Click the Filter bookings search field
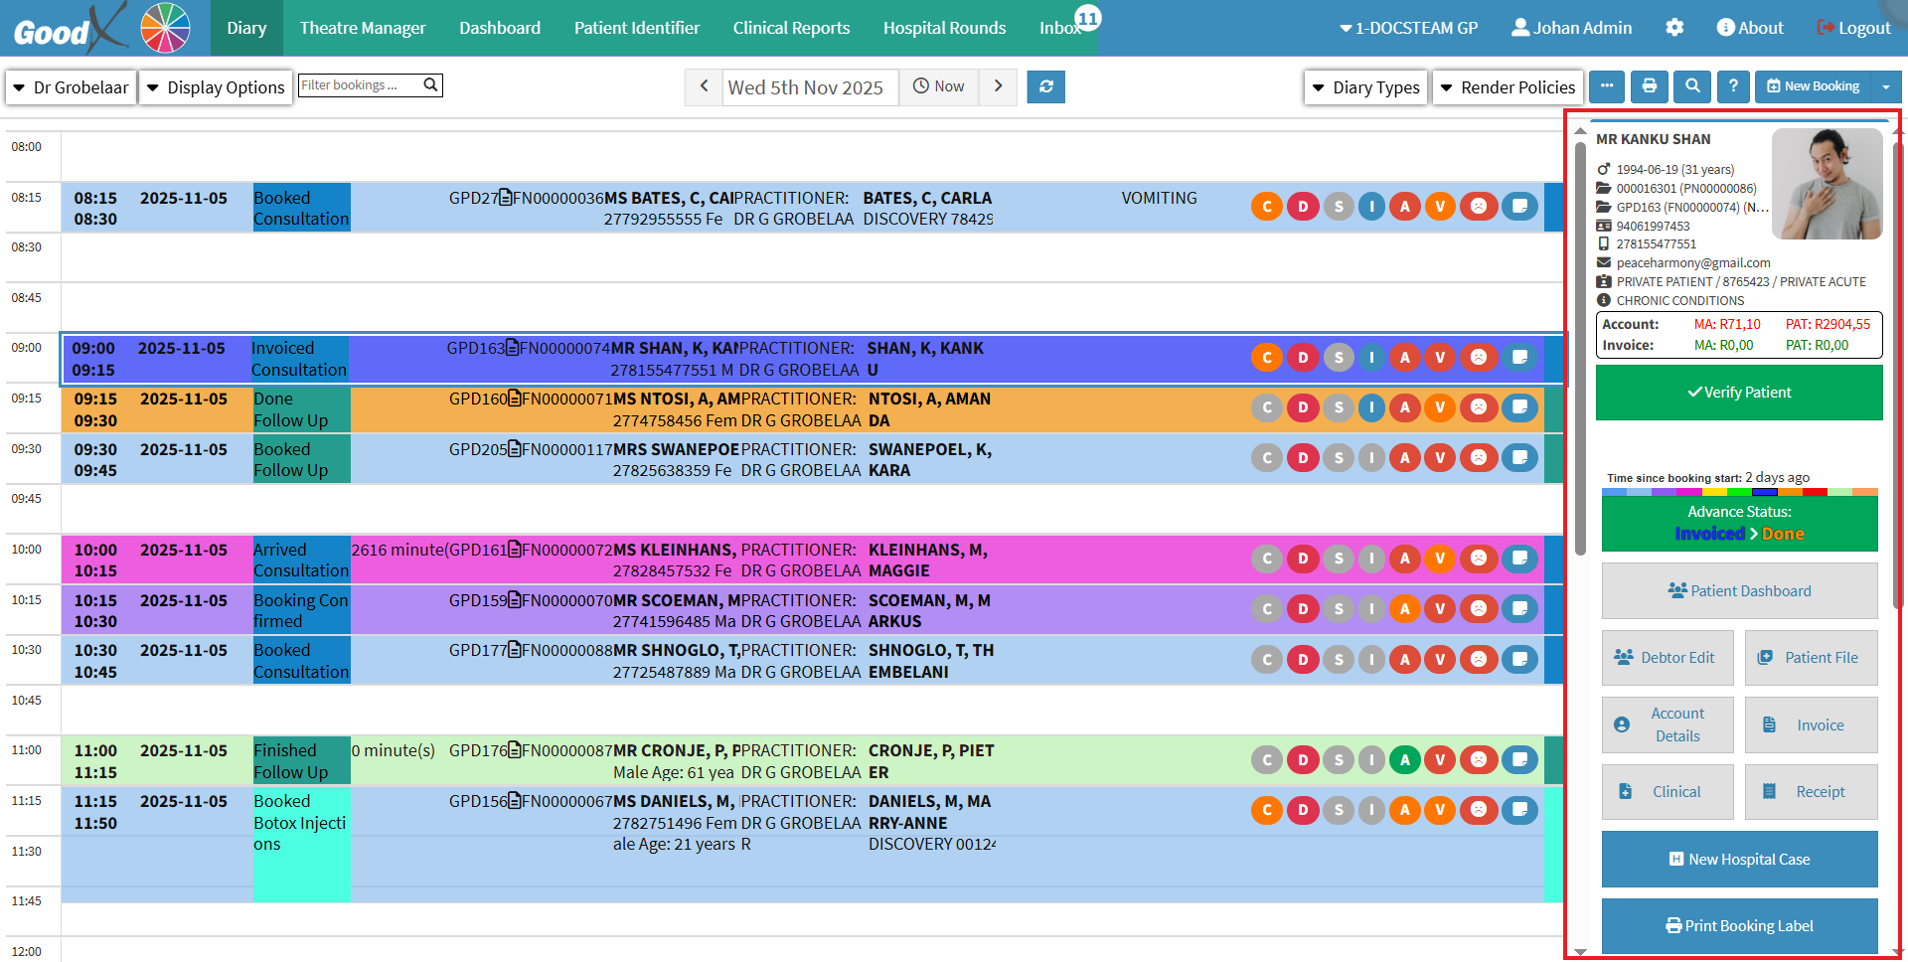 [360, 85]
